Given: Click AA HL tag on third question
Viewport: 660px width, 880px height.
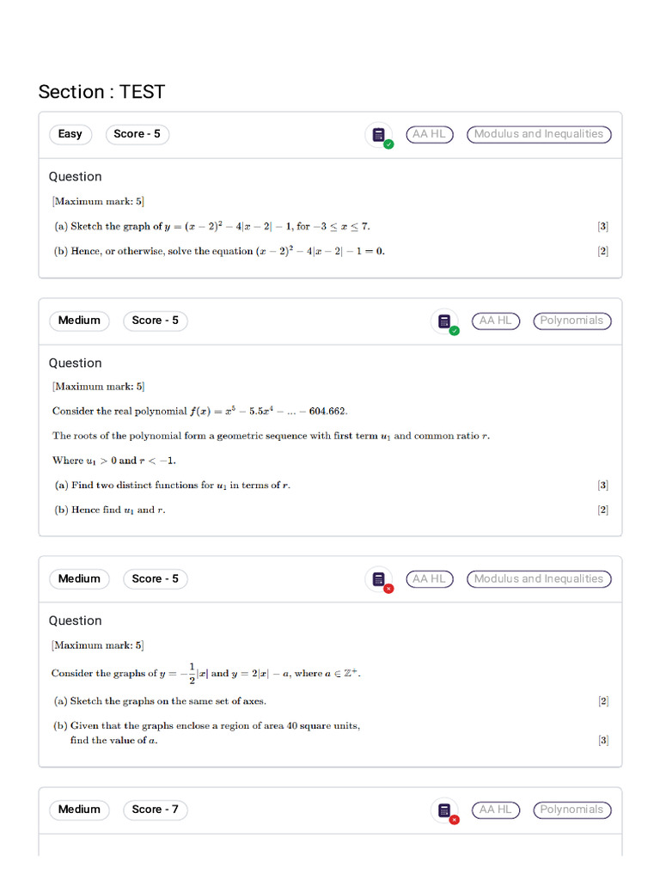Looking at the screenshot, I should (430, 578).
